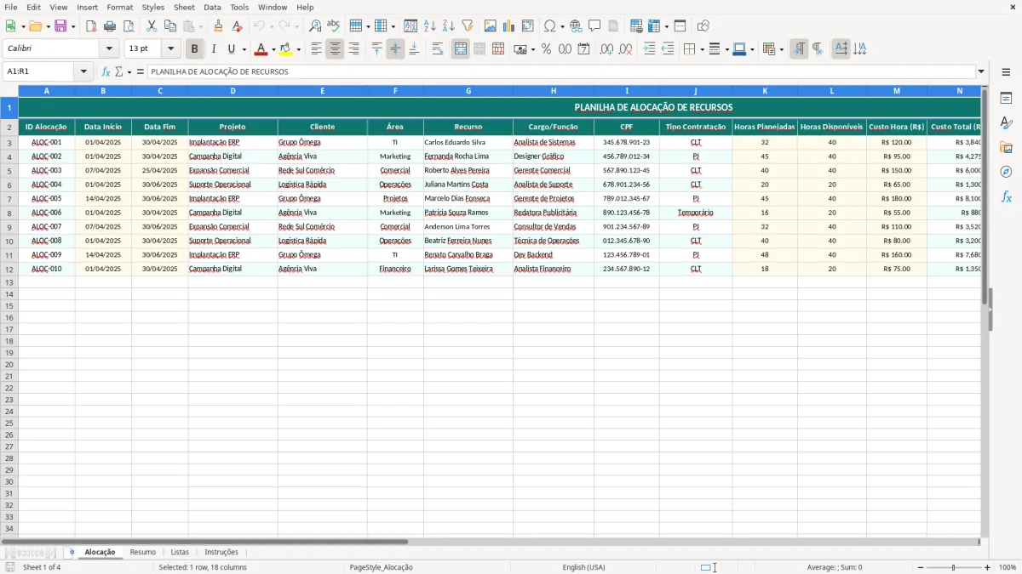Toggle Center Vertically alignment
Image resolution: width=1022 pixels, height=574 pixels.
(x=395, y=49)
